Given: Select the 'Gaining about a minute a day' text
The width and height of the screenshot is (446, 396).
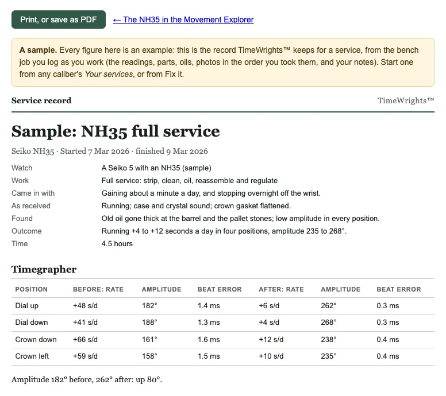Looking at the screenshot, I should [211, 193].
